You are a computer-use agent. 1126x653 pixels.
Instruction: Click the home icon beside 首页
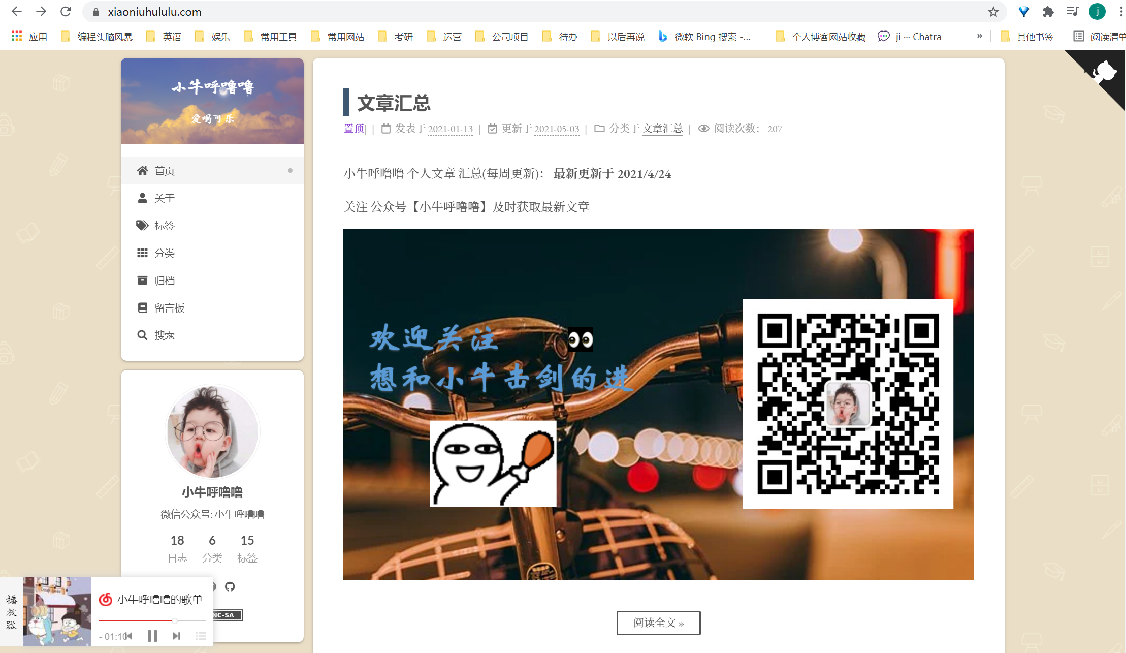click(142, 171)
